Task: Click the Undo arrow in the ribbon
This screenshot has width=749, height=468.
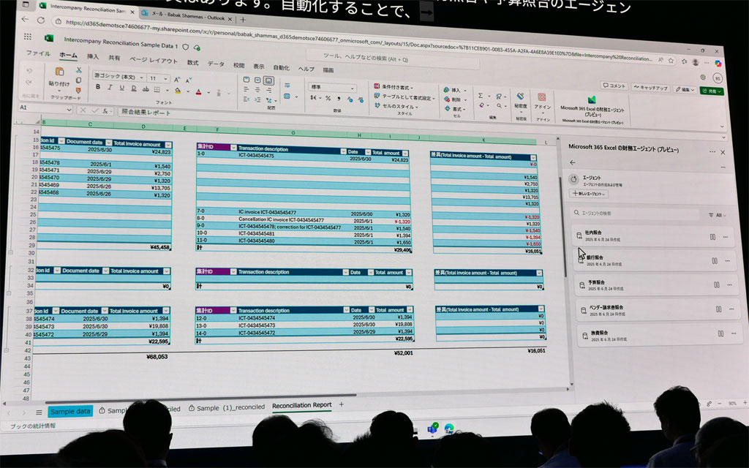Action: coord(29,71)
